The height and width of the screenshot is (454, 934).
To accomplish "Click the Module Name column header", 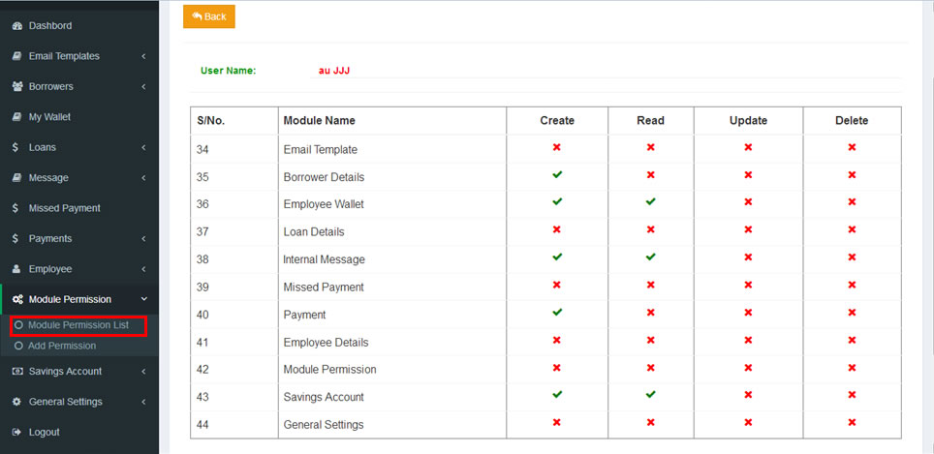I will click(319, 121).
